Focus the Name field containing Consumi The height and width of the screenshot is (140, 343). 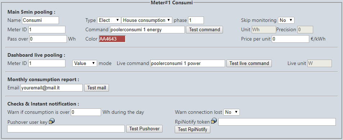pyautogui.click(x=41, y=20)
